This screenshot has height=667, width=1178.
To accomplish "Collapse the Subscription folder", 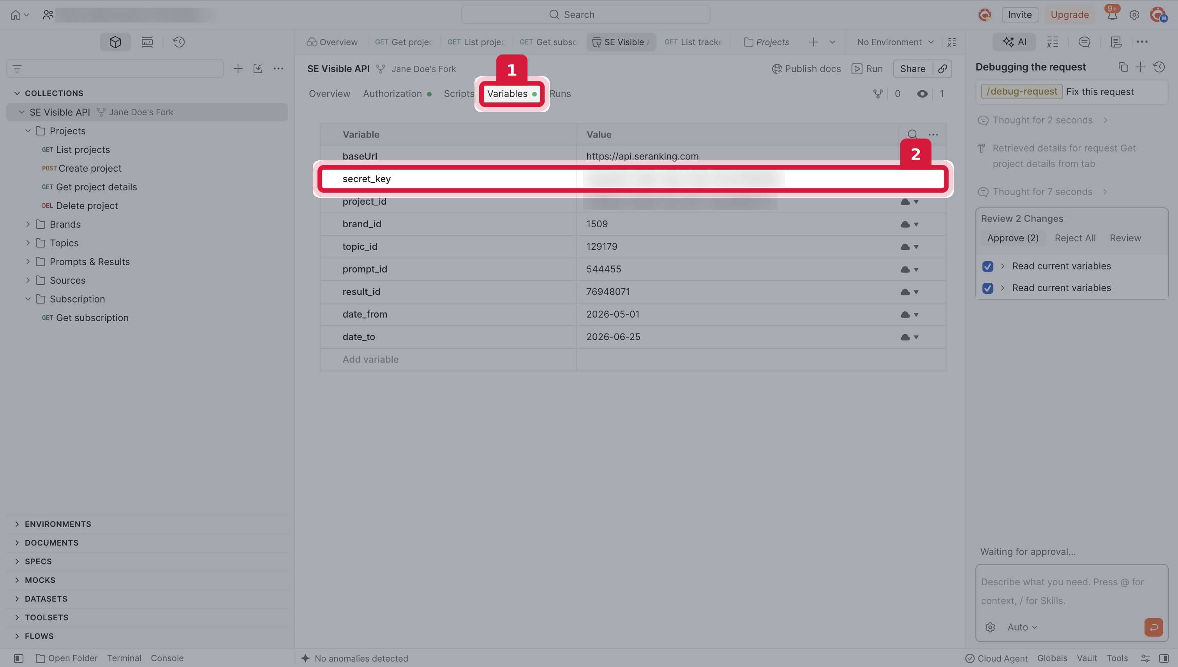I will (28, 299).
